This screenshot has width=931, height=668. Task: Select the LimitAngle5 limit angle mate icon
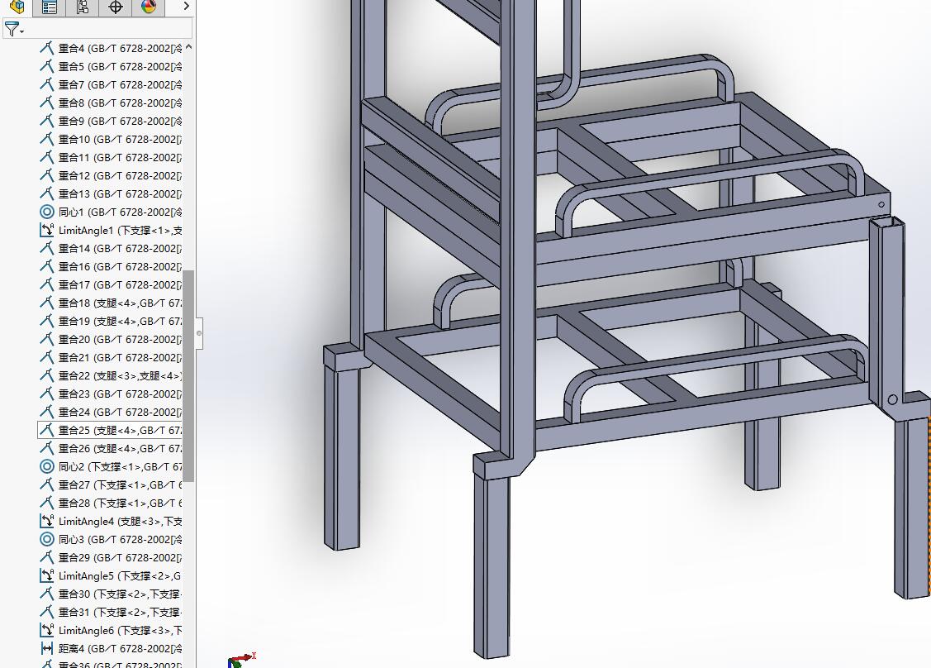(47, 576)
